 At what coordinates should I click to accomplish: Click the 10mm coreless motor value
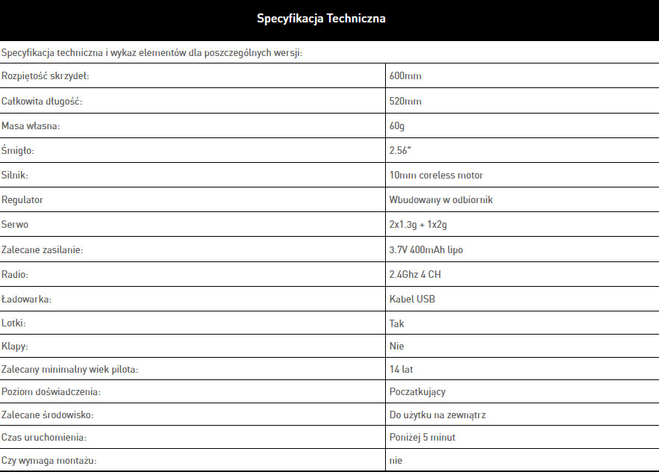(436, 175)
